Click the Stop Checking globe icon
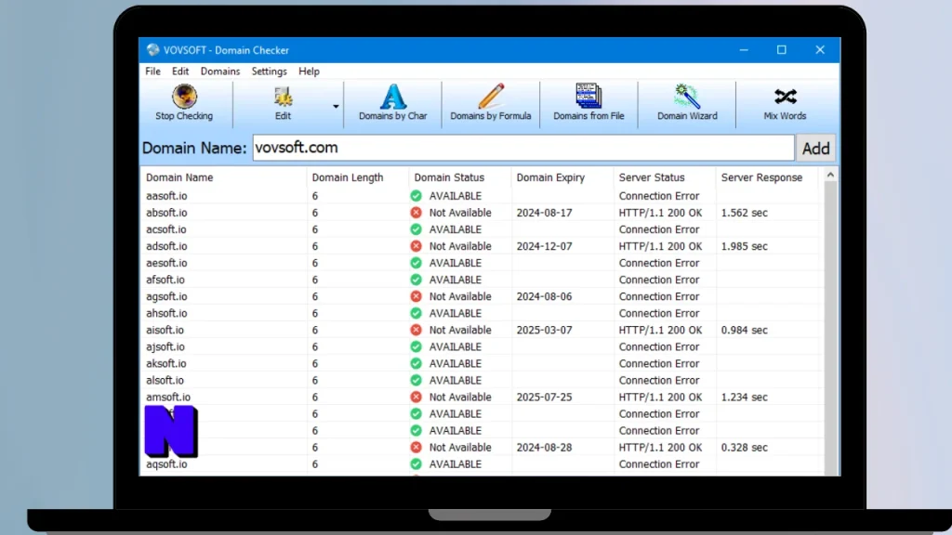 point(184,96)
